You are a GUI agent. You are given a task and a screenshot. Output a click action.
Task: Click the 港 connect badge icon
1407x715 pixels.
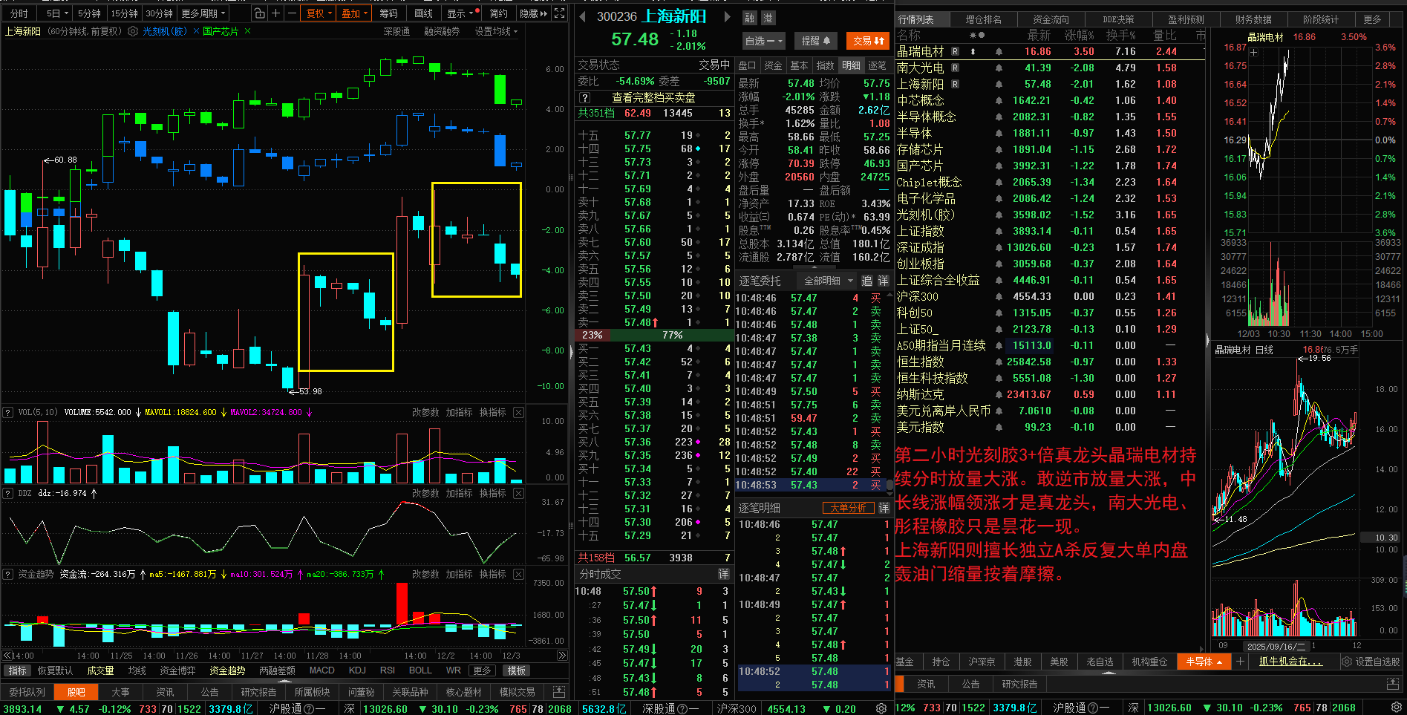[768, 18]
